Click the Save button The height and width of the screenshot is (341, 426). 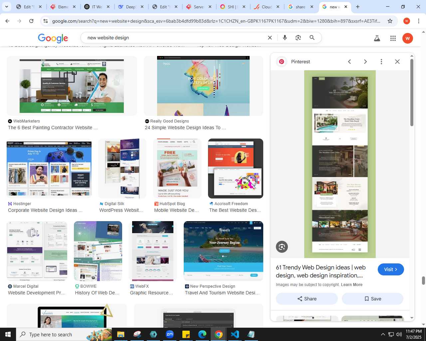tap(372, 299)
